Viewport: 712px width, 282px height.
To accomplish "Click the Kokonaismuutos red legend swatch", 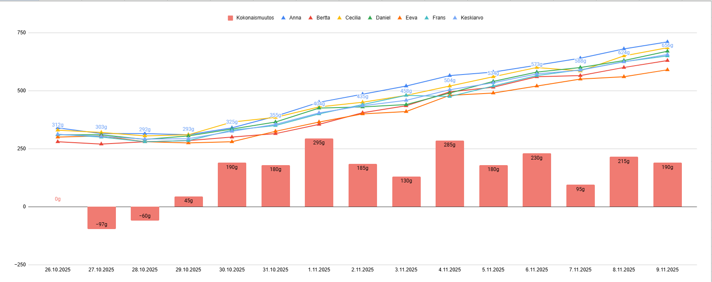I will (231, 18).
